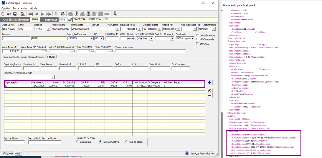The image size is (322, 158).
Task: Add an invoice with the blue plus
Action: tap(210, 83)
